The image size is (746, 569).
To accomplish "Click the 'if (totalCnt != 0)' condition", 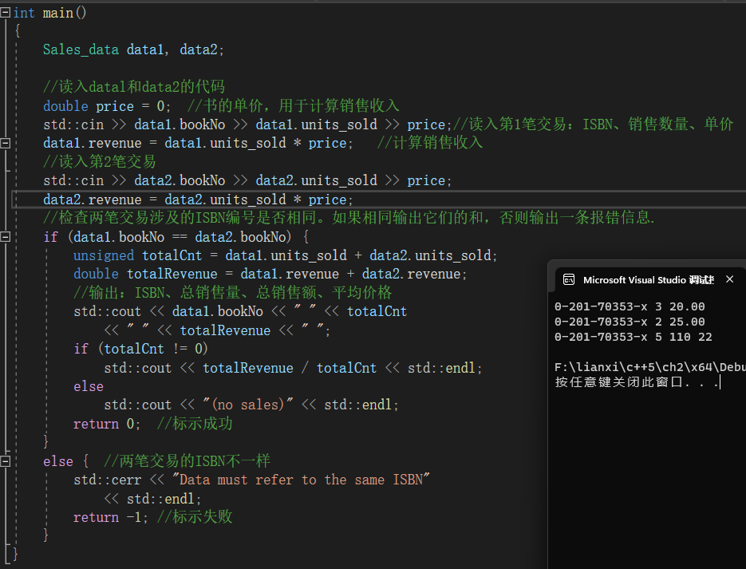I will point(140,349).
